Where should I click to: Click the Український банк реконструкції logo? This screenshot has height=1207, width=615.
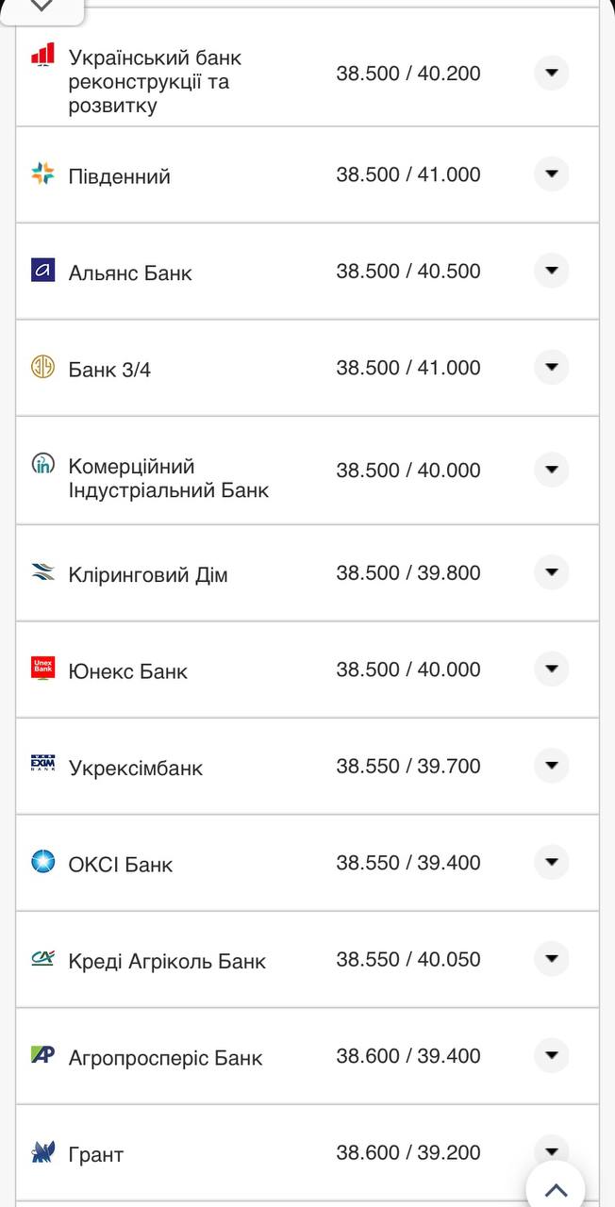tap(42, 55)
